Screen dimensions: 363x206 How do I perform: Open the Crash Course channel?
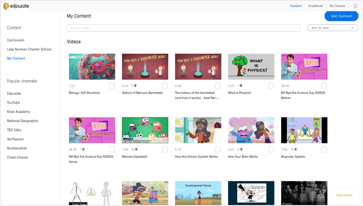tap(17, 157)
